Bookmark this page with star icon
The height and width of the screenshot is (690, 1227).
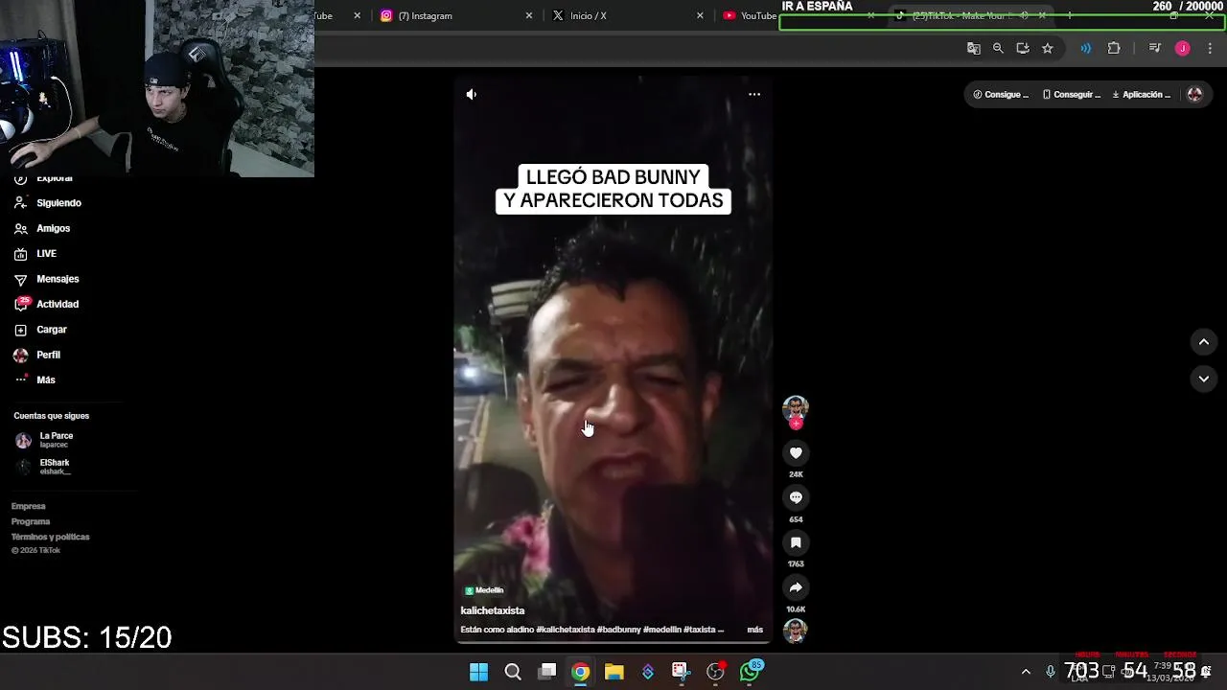[1048, 48]
